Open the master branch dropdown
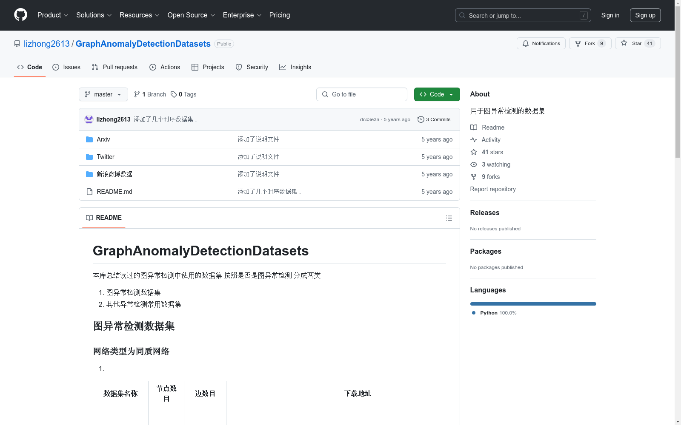The height and width of the screenshot is (425, 681). click(x=103, y=94)
